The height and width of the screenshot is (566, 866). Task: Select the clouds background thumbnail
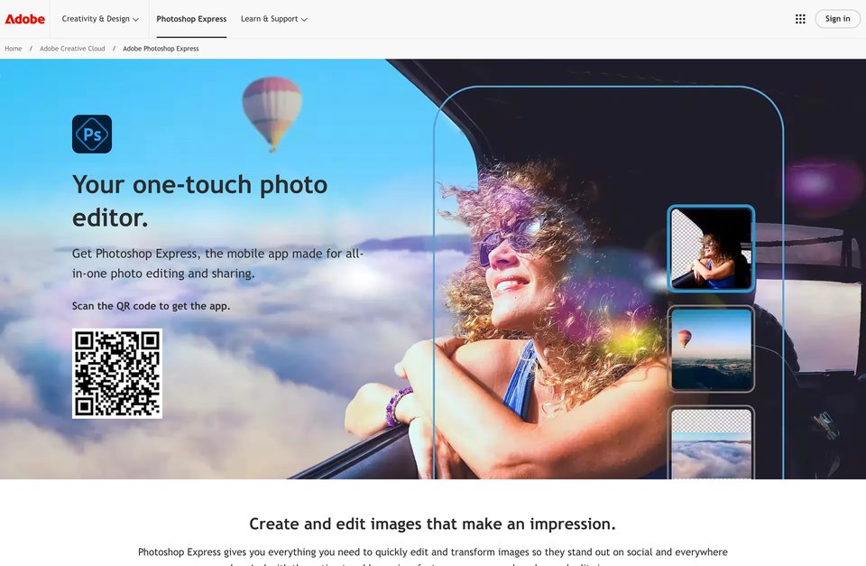[711, 442]
